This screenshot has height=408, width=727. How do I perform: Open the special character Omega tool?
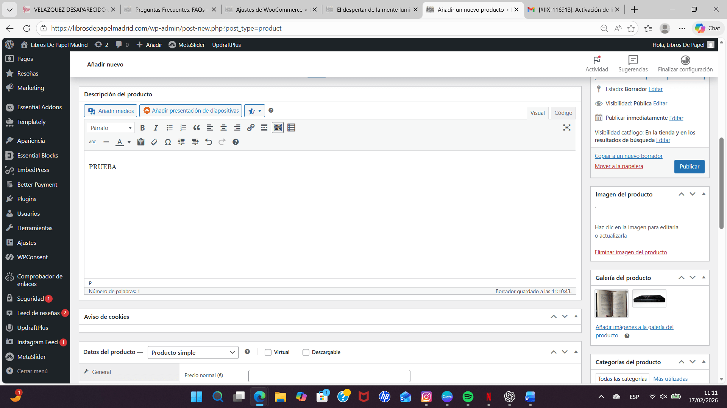click(168, 142)
